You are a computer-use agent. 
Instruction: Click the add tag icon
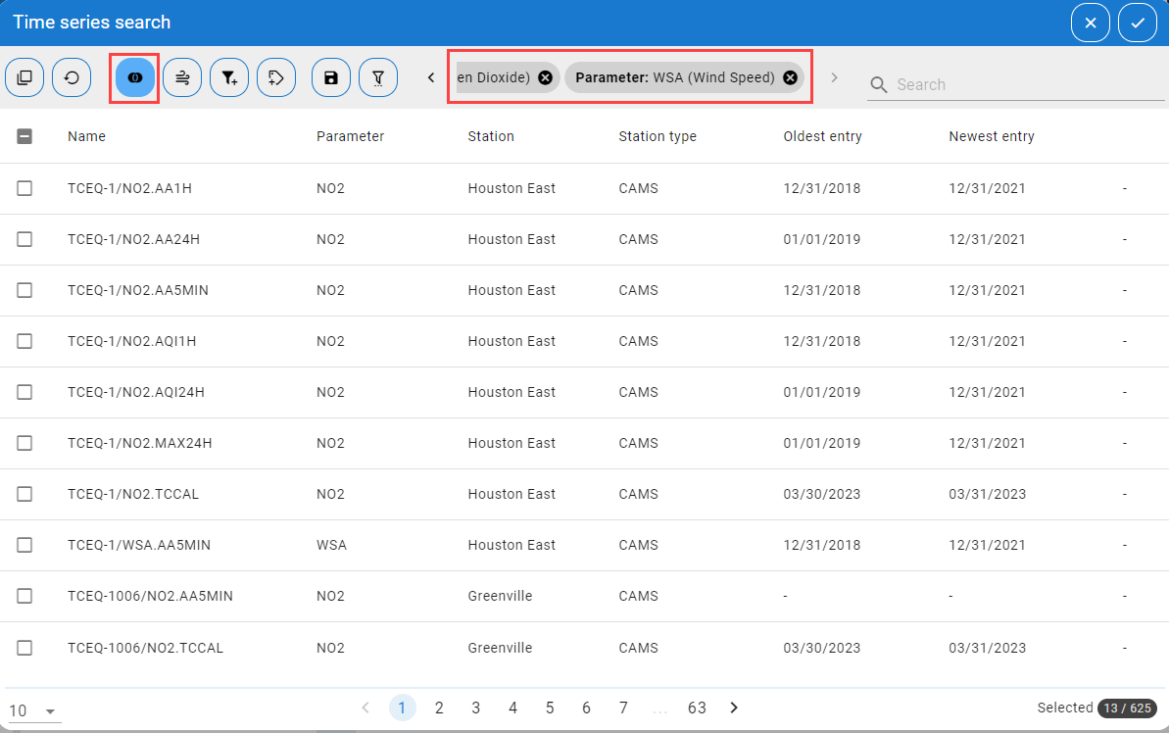tap(276, 77)
